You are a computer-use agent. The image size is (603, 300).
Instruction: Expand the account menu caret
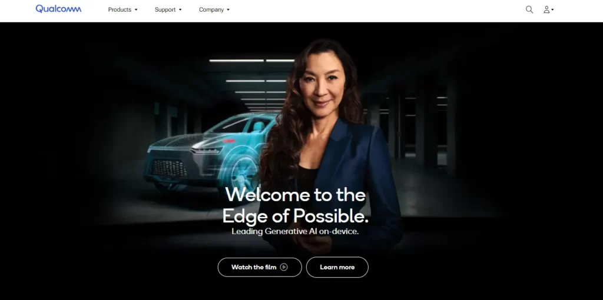coord(552,9)
